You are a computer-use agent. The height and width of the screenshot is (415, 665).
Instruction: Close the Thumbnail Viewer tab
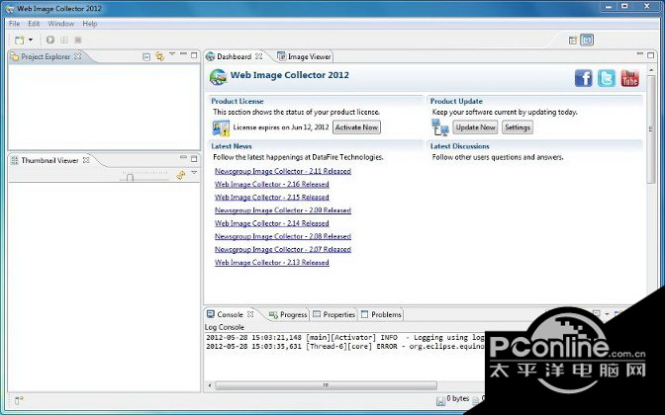pyautogui.click(x=86, y=160)
